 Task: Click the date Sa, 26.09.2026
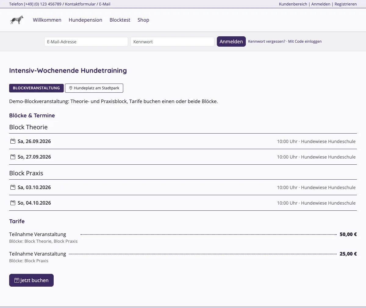(x=34, y=141)
